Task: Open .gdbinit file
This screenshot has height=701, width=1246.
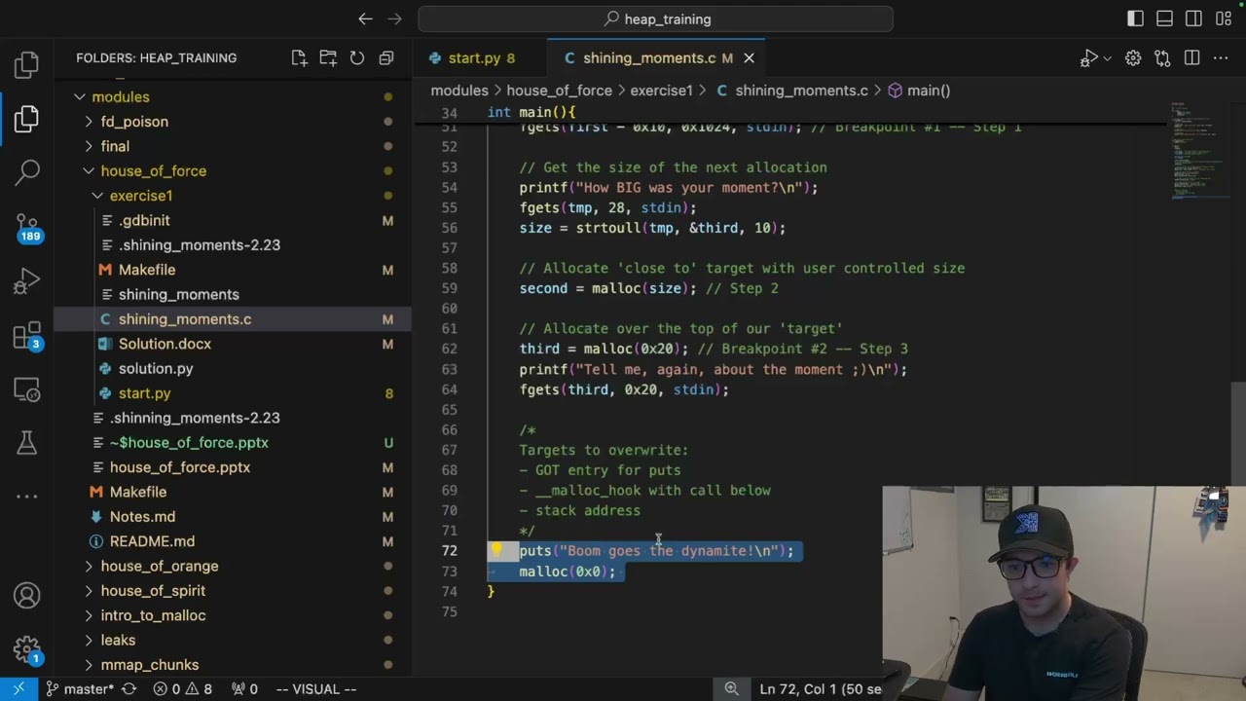Action: [233, 221]
